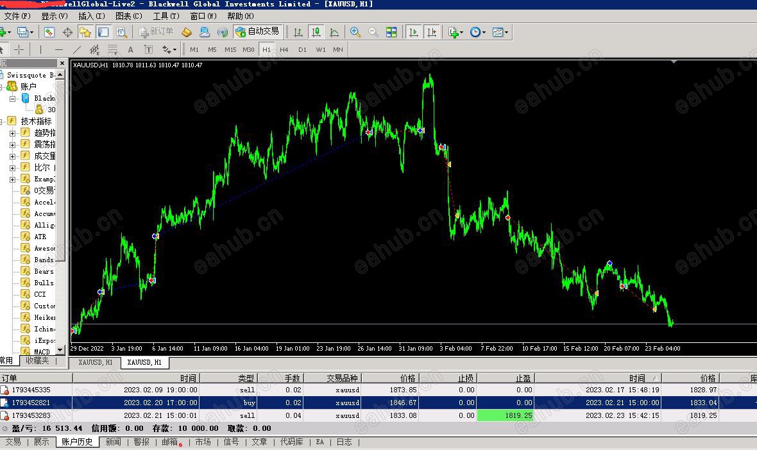Screen dimensions: 757x450
Task: Click the 新订单 new order button
Action: point(157,32)
